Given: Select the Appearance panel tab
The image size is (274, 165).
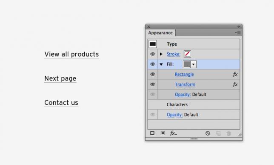Looking at the screenshot, I should [x=160, y=33].
